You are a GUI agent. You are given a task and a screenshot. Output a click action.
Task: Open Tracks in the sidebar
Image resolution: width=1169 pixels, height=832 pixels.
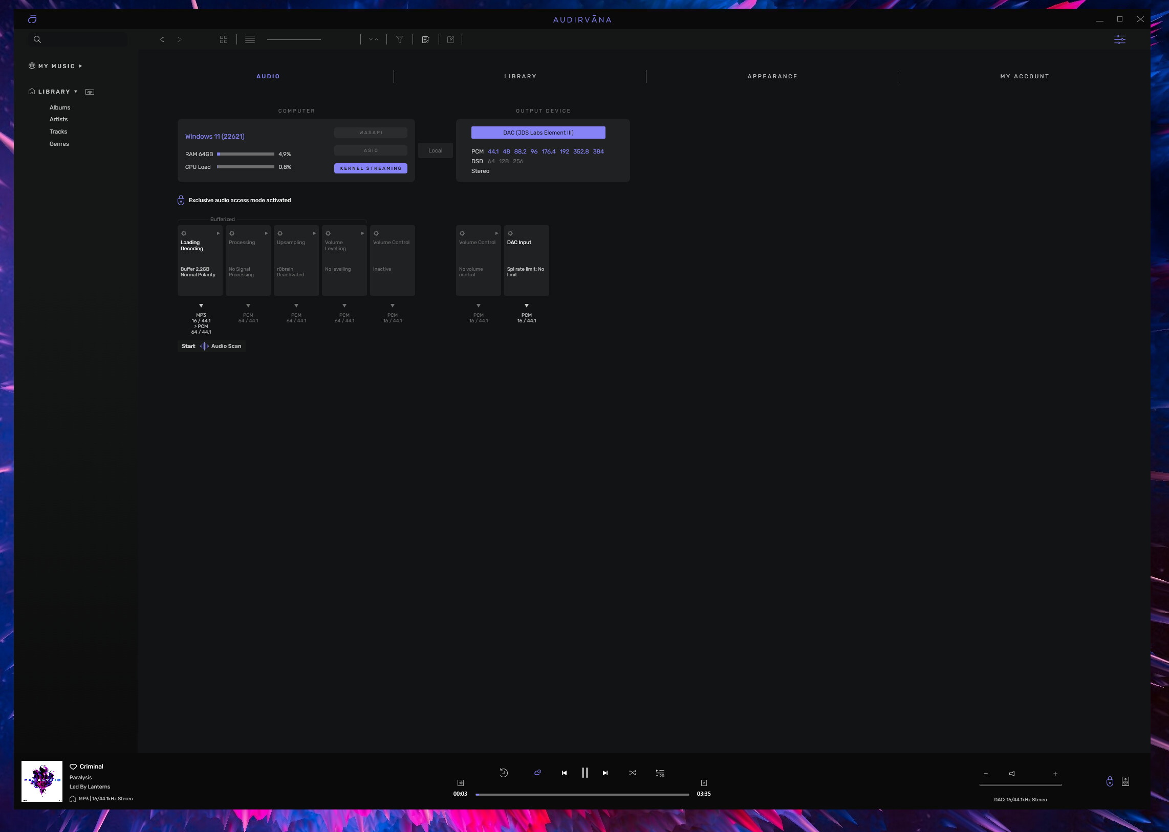(x=58, y=132)
